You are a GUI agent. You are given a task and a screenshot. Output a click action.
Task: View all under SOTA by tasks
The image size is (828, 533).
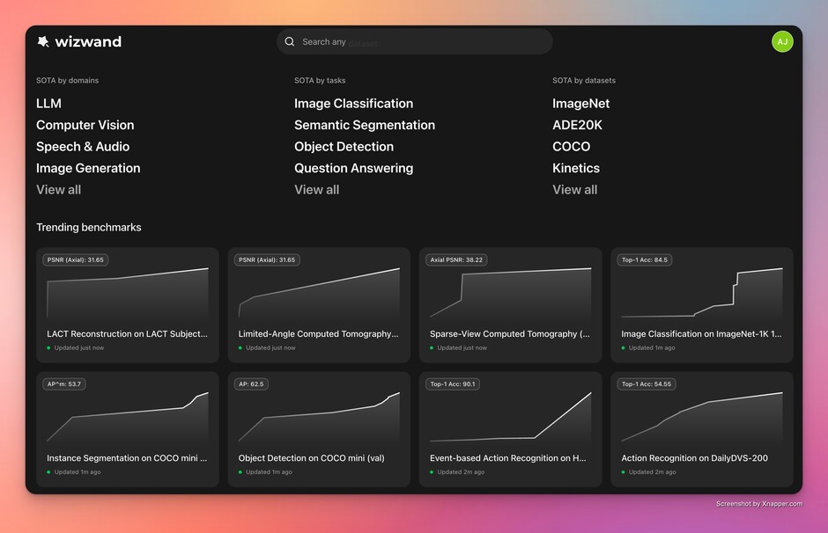pyautogui.click(x=317, y=190)
